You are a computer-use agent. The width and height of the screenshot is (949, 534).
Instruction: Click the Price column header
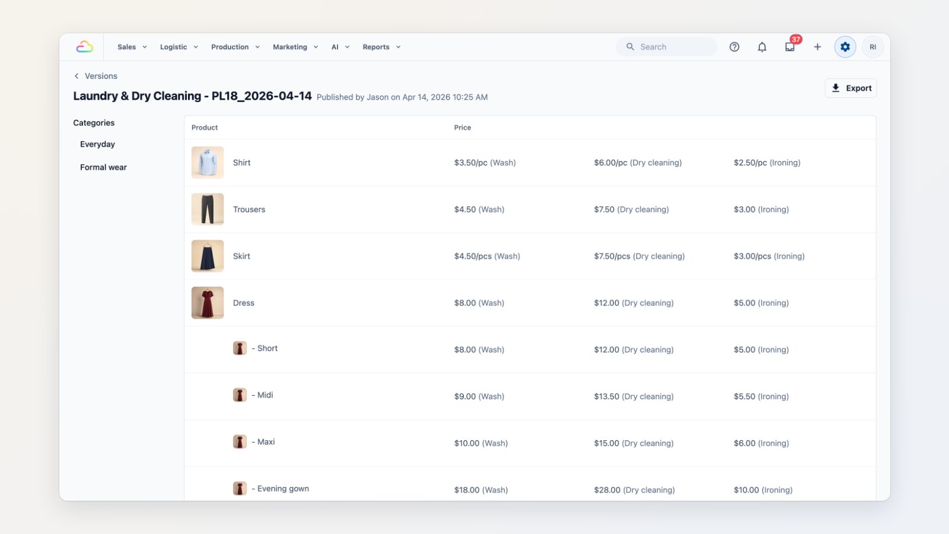[463, 128]
